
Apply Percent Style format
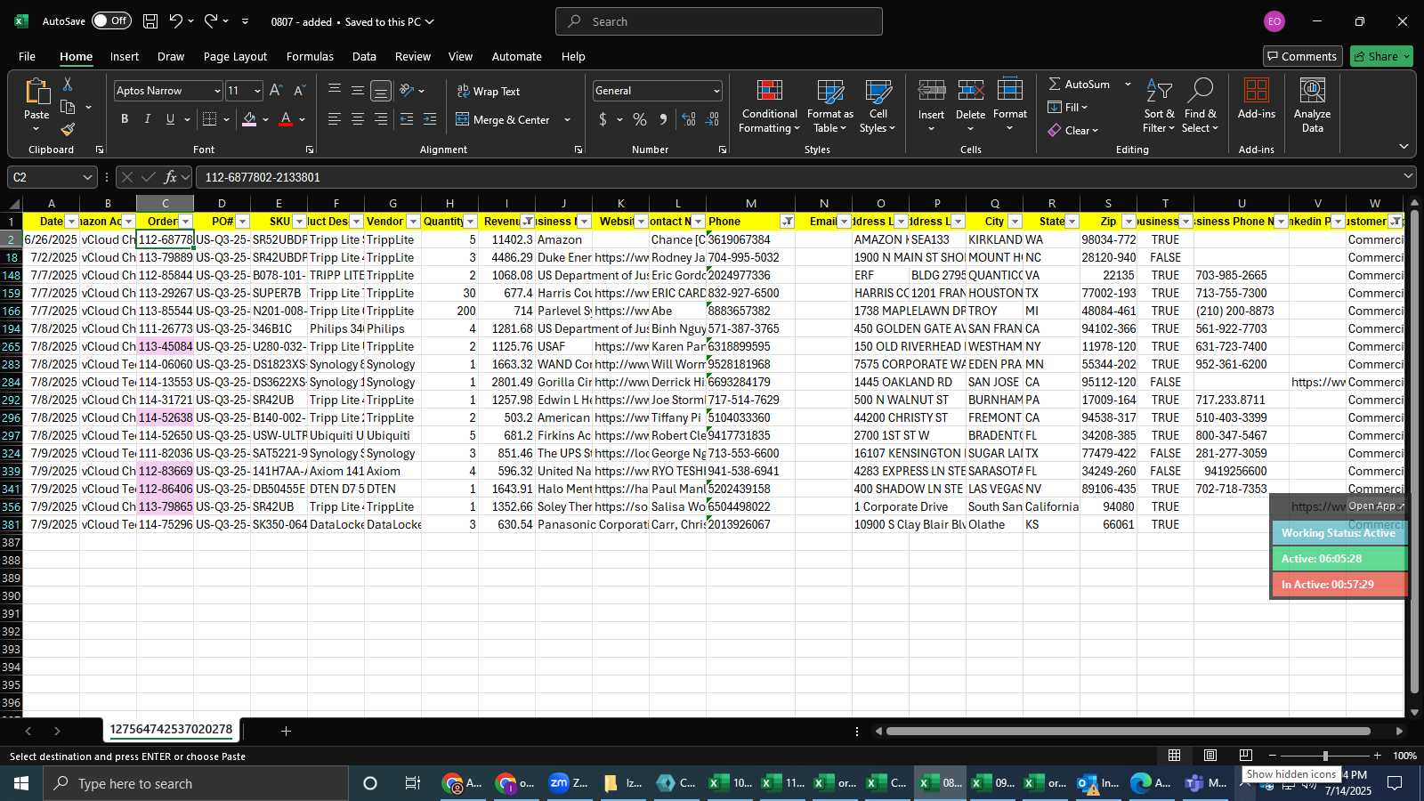click(640, 119)
